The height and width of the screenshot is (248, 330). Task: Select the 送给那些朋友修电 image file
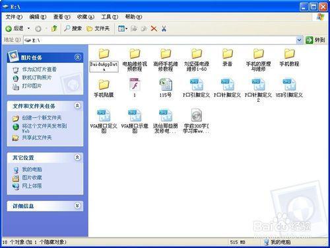(x=166, y=121)
